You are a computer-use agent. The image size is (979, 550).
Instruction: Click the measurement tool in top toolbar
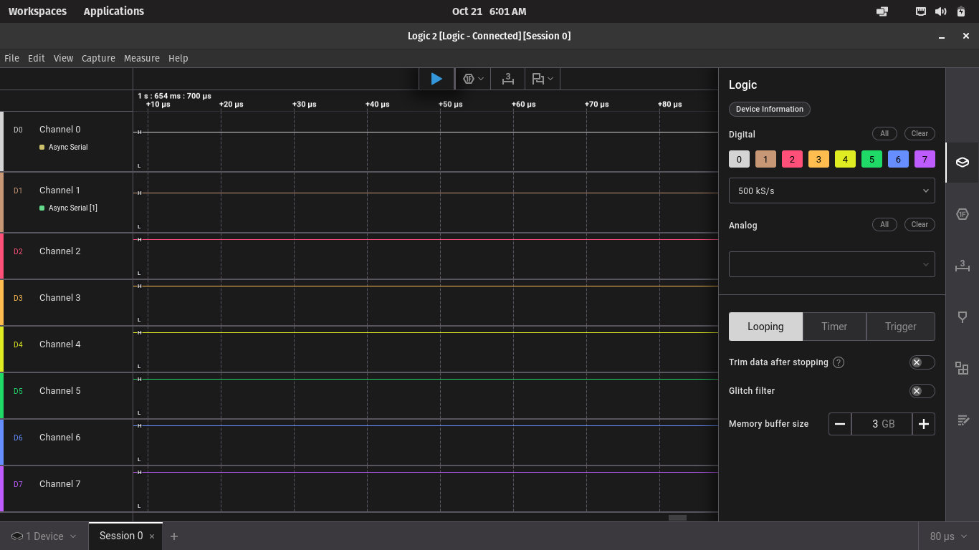pos(508,79)
